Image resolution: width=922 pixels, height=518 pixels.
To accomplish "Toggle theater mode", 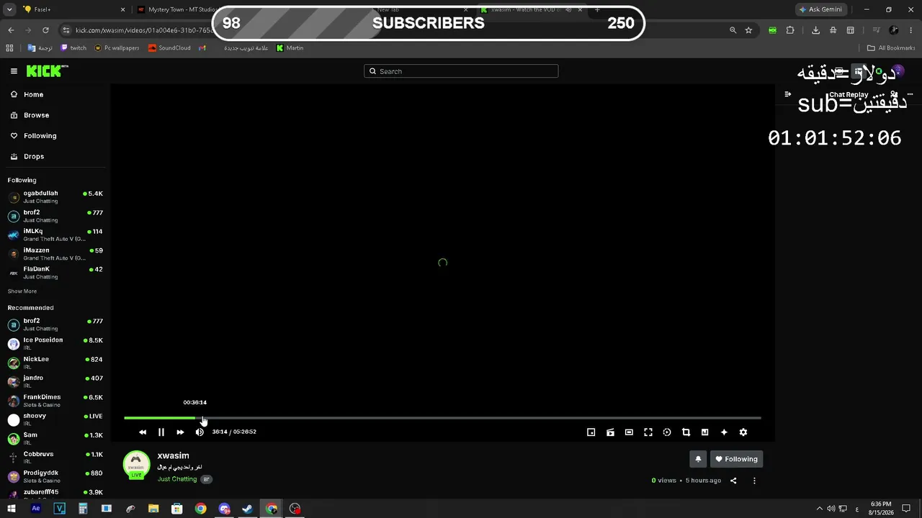I will (629, 432).
